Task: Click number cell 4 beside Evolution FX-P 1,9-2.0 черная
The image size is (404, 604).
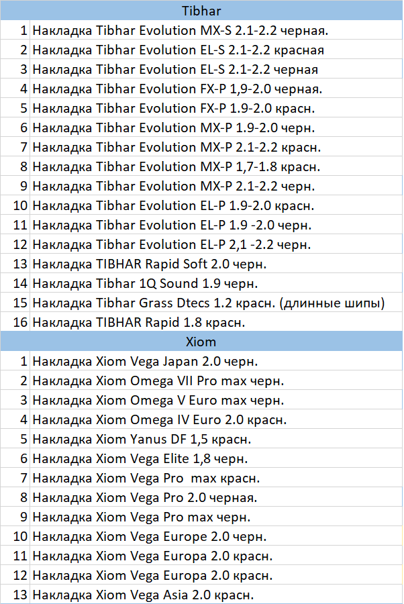Action: point(15,89)
